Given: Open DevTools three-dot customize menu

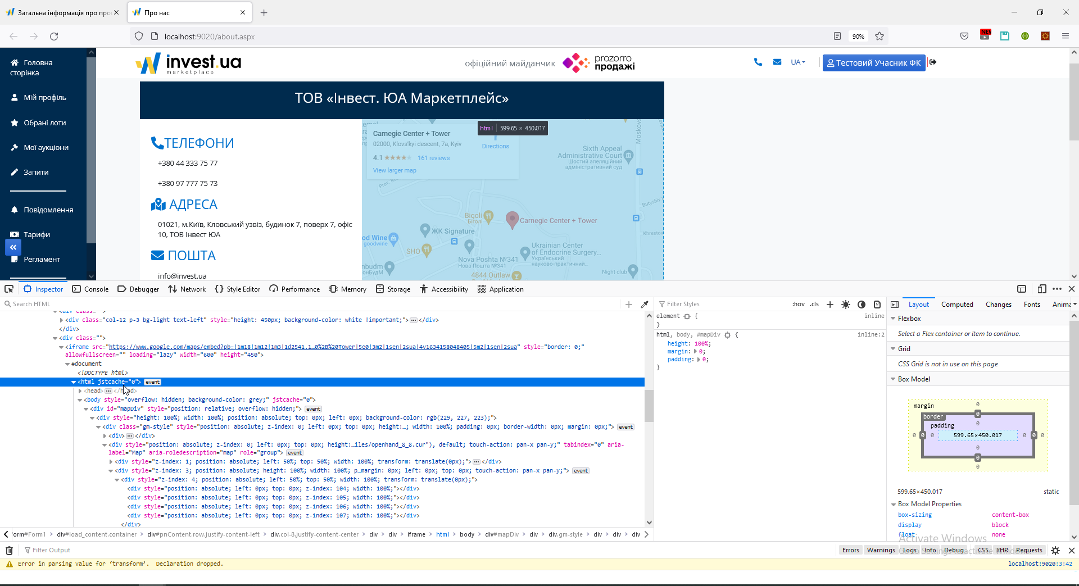Looking at the screenshot, I should pyautogui.click(x=1057, y=289).
